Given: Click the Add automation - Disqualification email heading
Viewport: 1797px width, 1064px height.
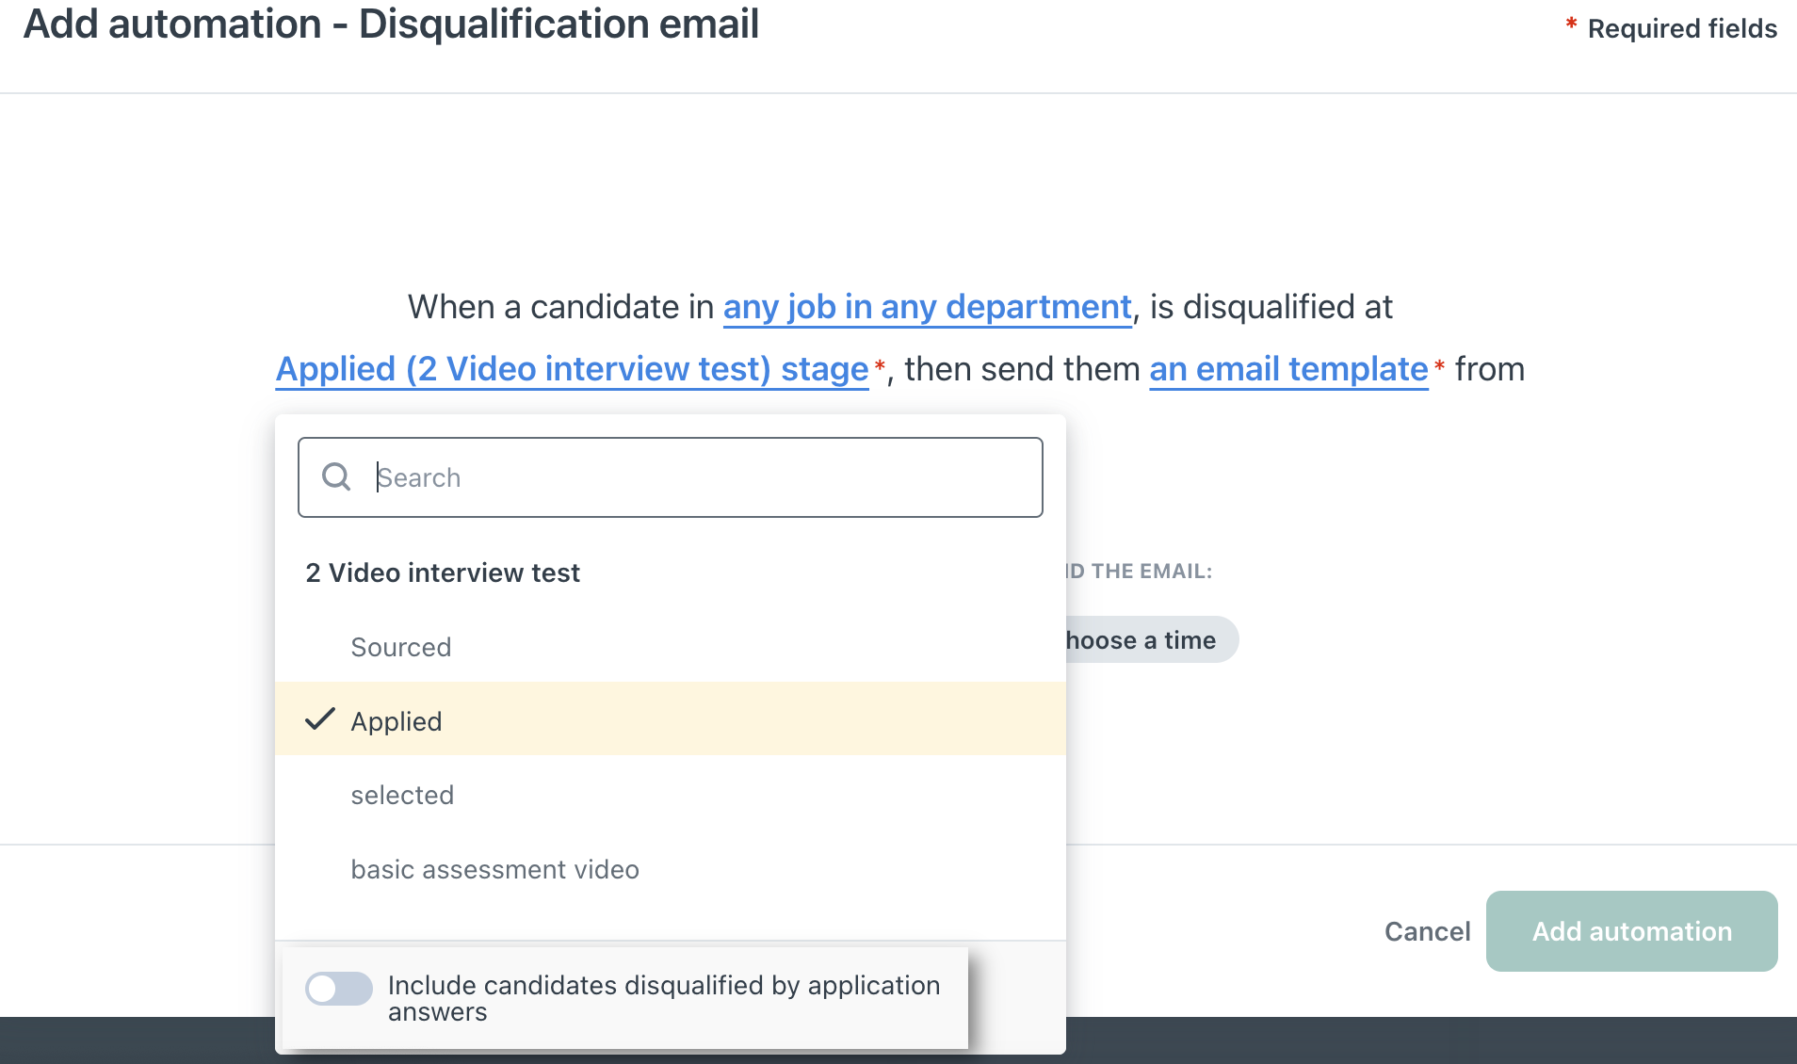Looking at the screenshot, I should [x=391, y=24].
